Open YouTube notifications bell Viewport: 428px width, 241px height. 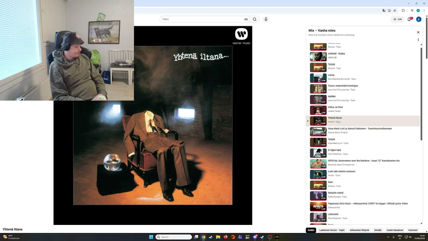click(x=409, y=19)
